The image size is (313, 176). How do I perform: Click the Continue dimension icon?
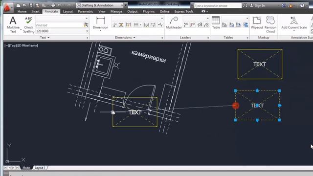pos(136,25)
